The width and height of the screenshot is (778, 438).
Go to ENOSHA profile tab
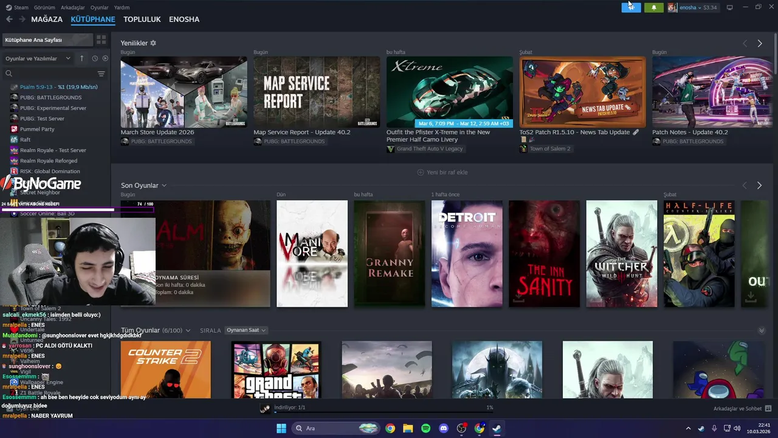(184, 19)
